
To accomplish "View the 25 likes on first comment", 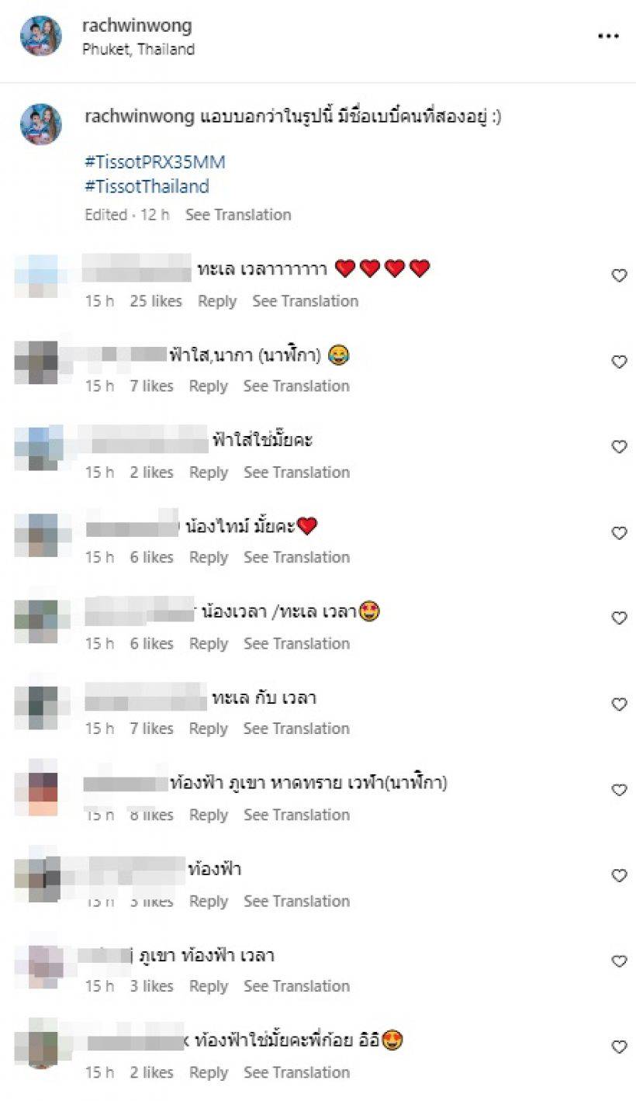I will [x=156, y=301].
